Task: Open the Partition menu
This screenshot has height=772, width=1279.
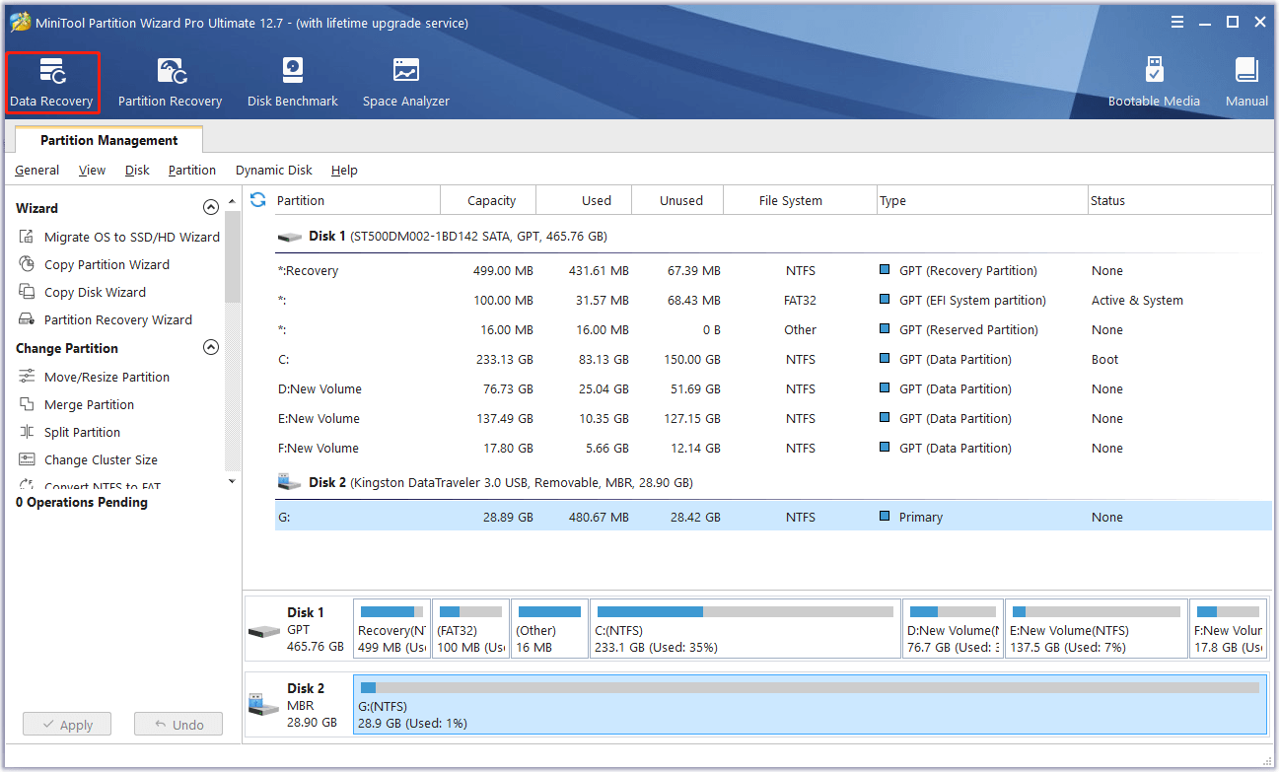Action: point(192,170)
